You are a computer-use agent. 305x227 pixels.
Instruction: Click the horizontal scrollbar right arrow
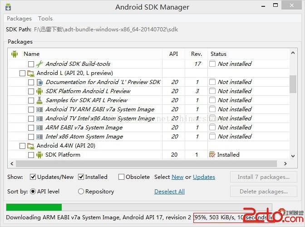tap(285, 163)
